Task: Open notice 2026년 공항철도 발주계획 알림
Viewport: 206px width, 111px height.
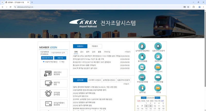Action: [84, 93]
